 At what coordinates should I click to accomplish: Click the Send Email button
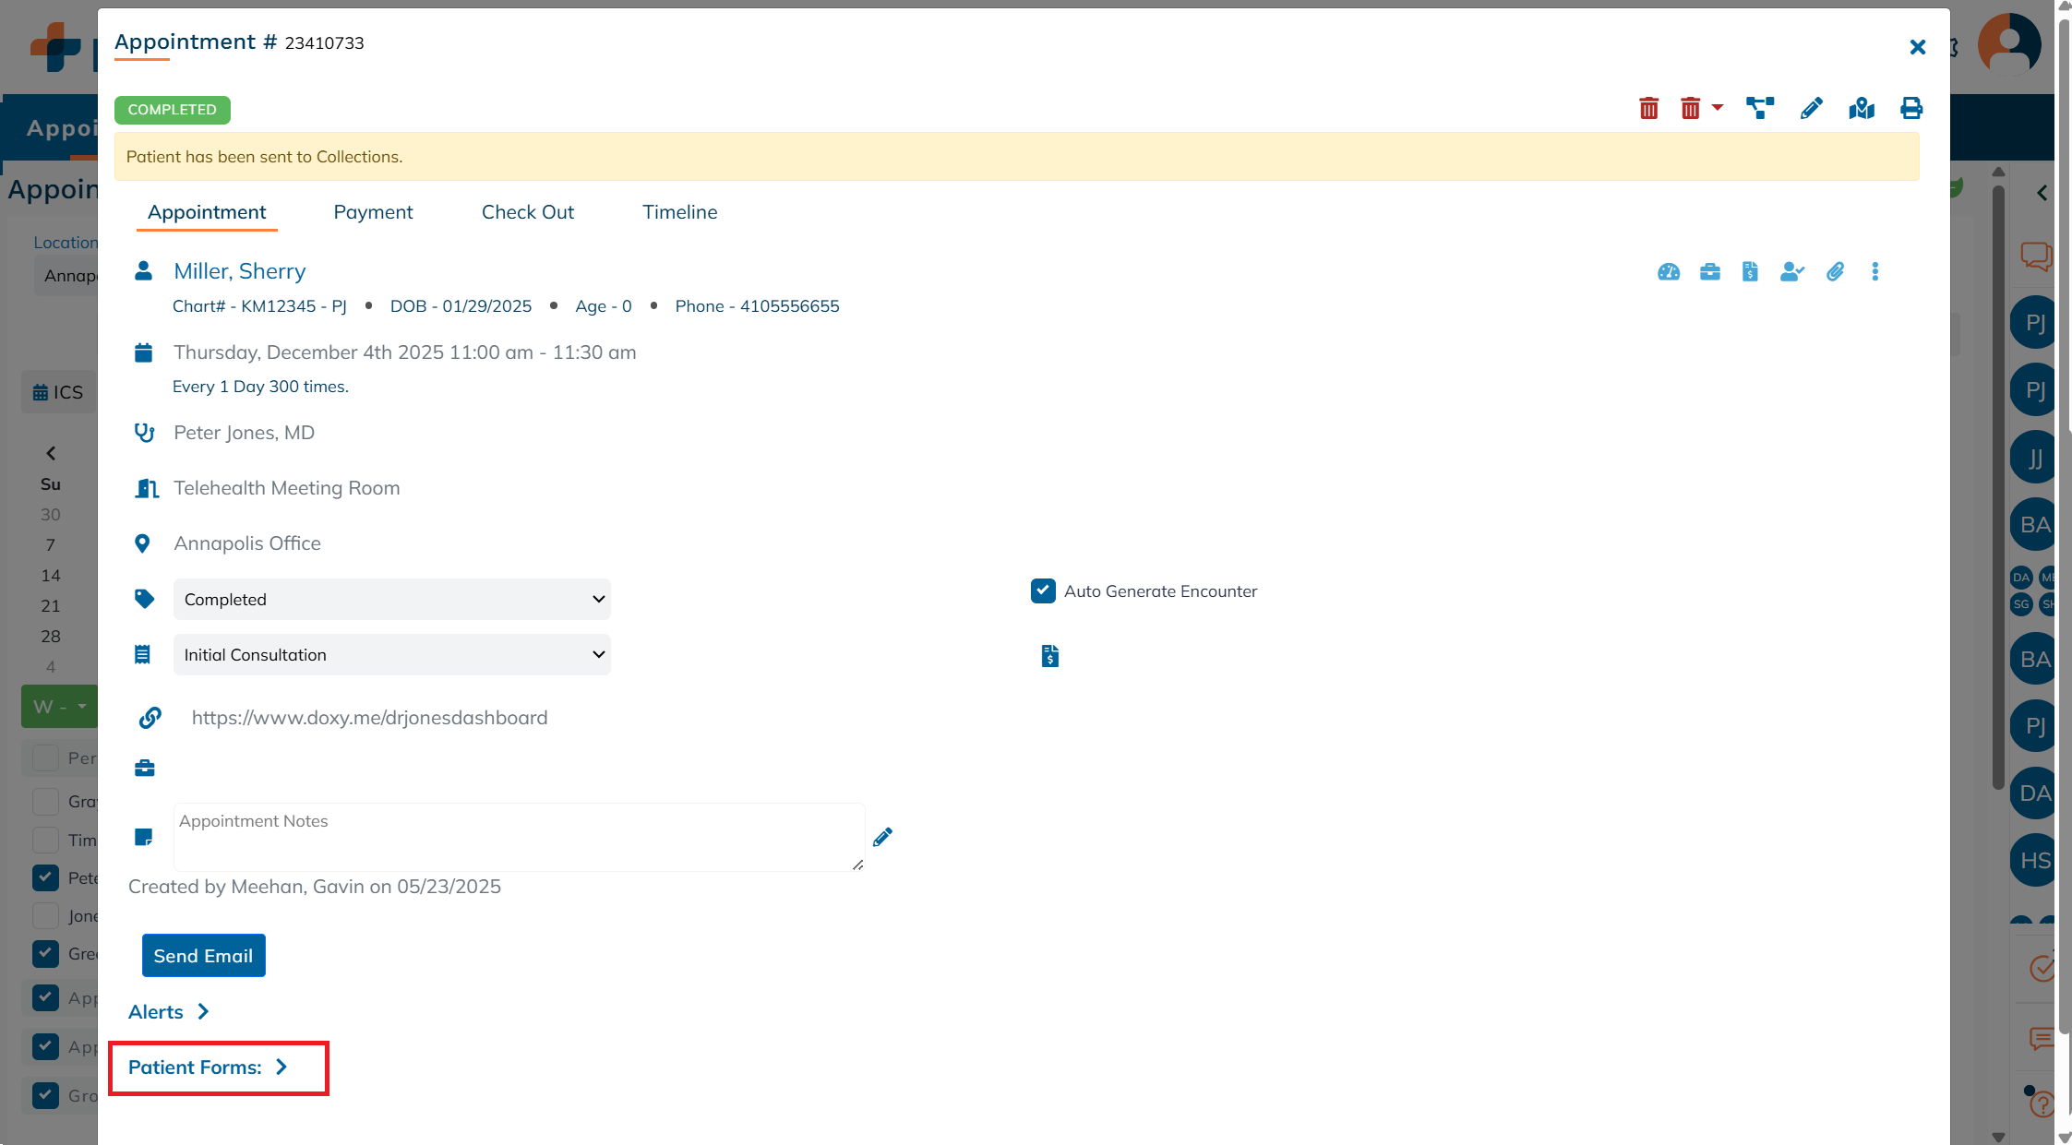tap(203, 955)
